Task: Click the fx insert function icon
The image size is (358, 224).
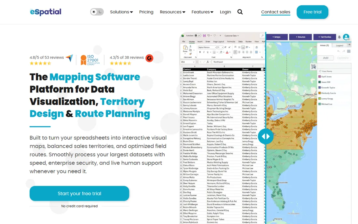Action: [208, 62]
